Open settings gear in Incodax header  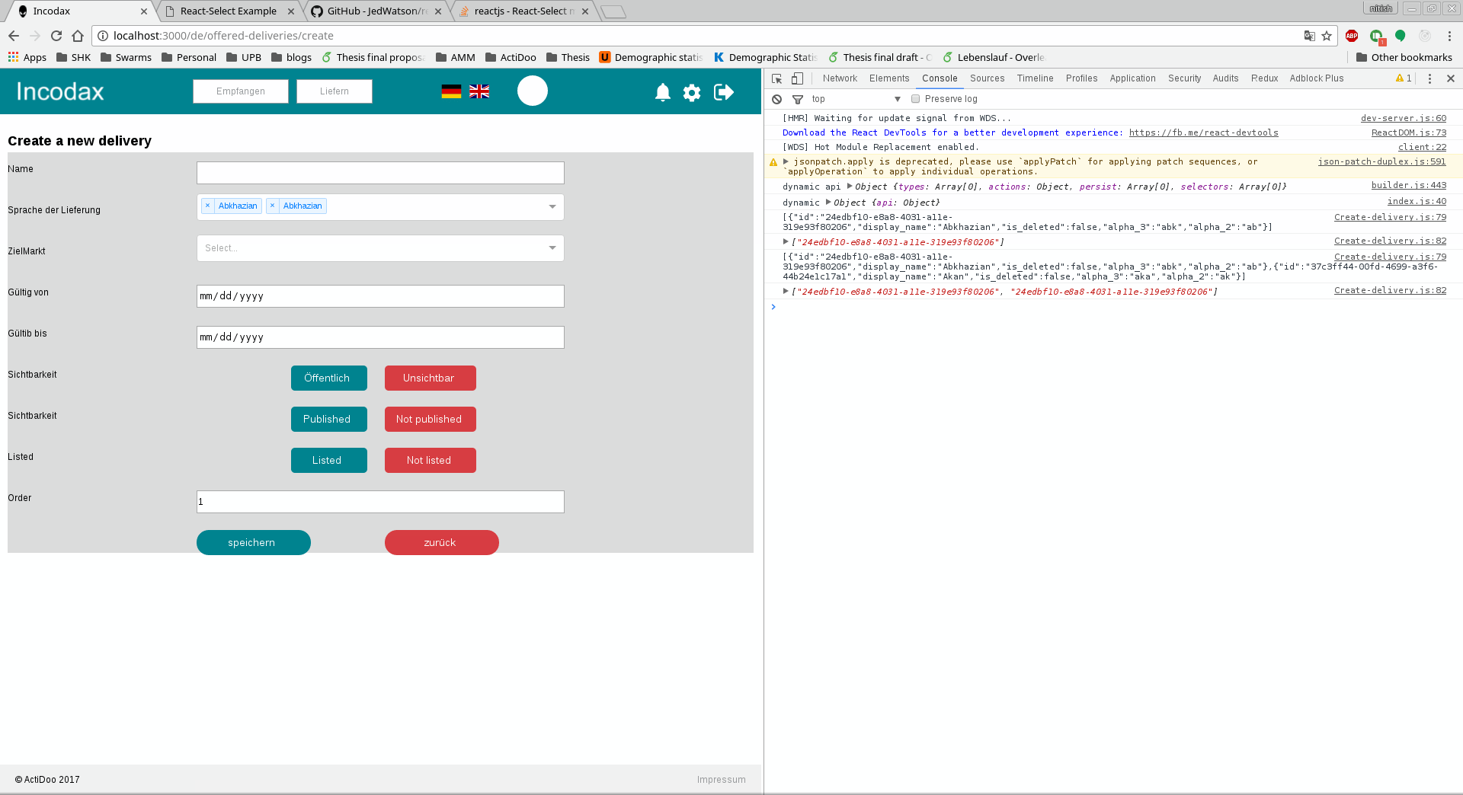coord(692,92)
